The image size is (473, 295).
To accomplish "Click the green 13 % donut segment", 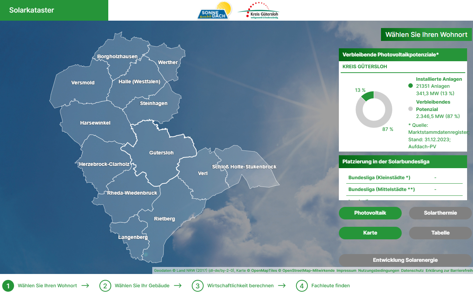I will coord(368,96).
